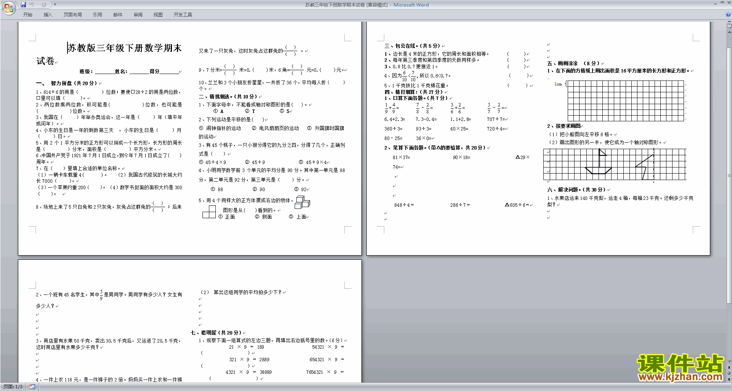
Task: Click heading 二、精挑细选。(共10分)
Action: (x=228, y=97)
